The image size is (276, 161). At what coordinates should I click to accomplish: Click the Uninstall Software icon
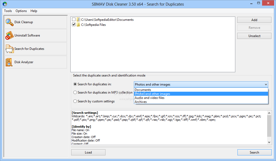pos(9,35)
